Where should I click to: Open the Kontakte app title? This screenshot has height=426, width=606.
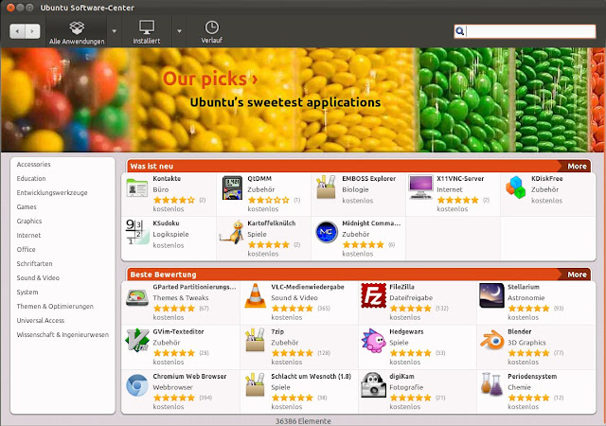point(167,179)
